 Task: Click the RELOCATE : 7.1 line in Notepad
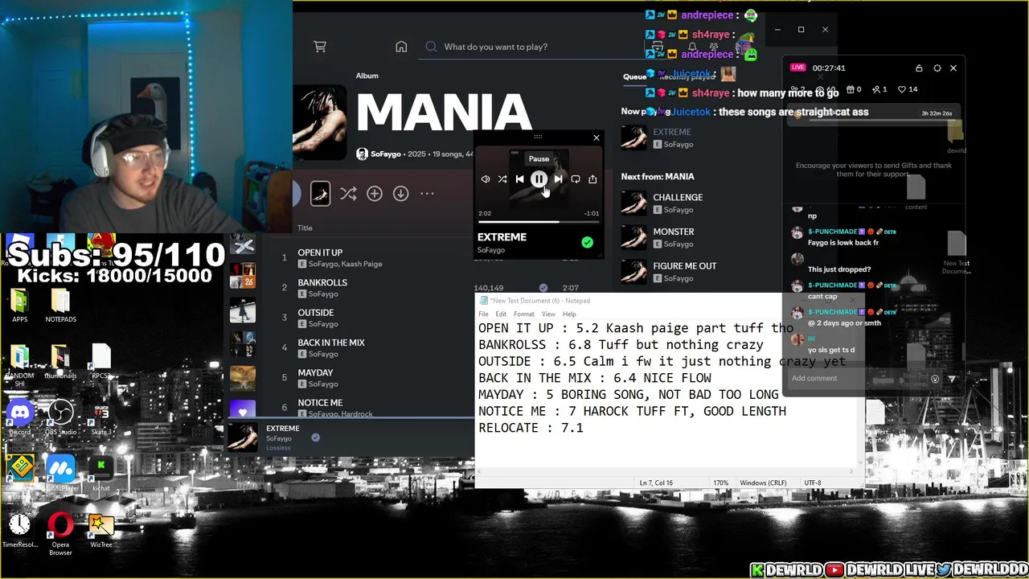coord(531,428)
